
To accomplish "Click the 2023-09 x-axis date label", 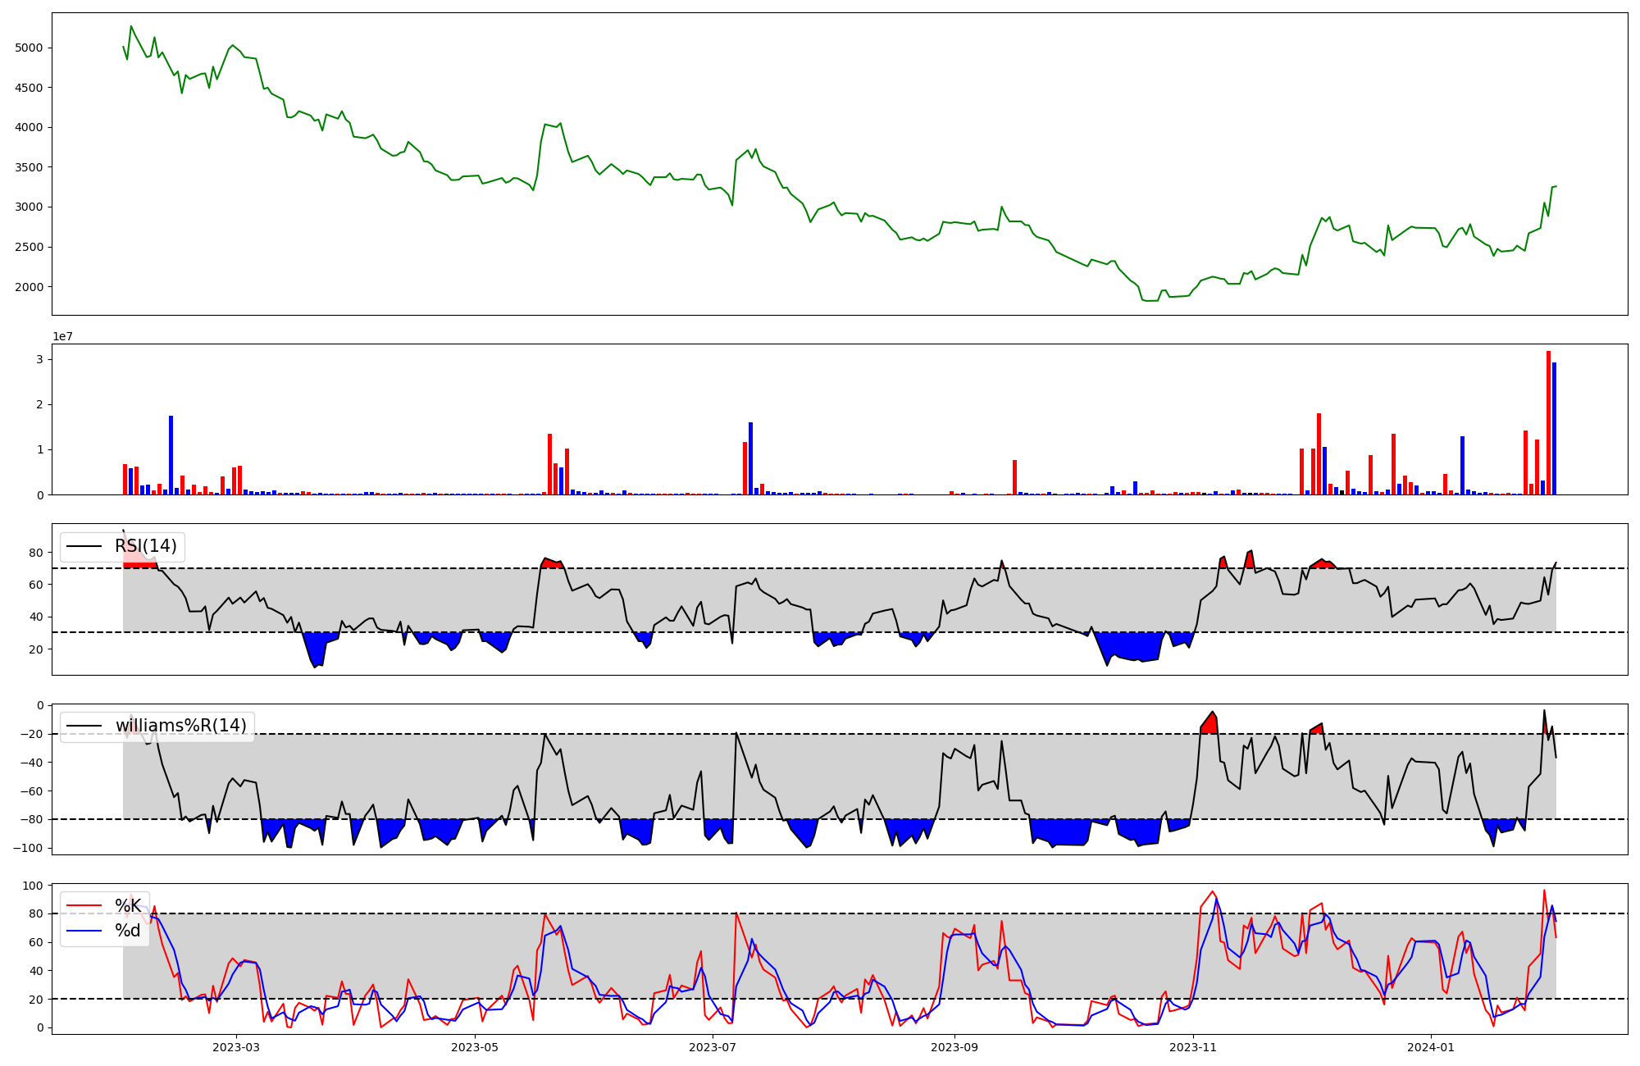I will 954,1047.
